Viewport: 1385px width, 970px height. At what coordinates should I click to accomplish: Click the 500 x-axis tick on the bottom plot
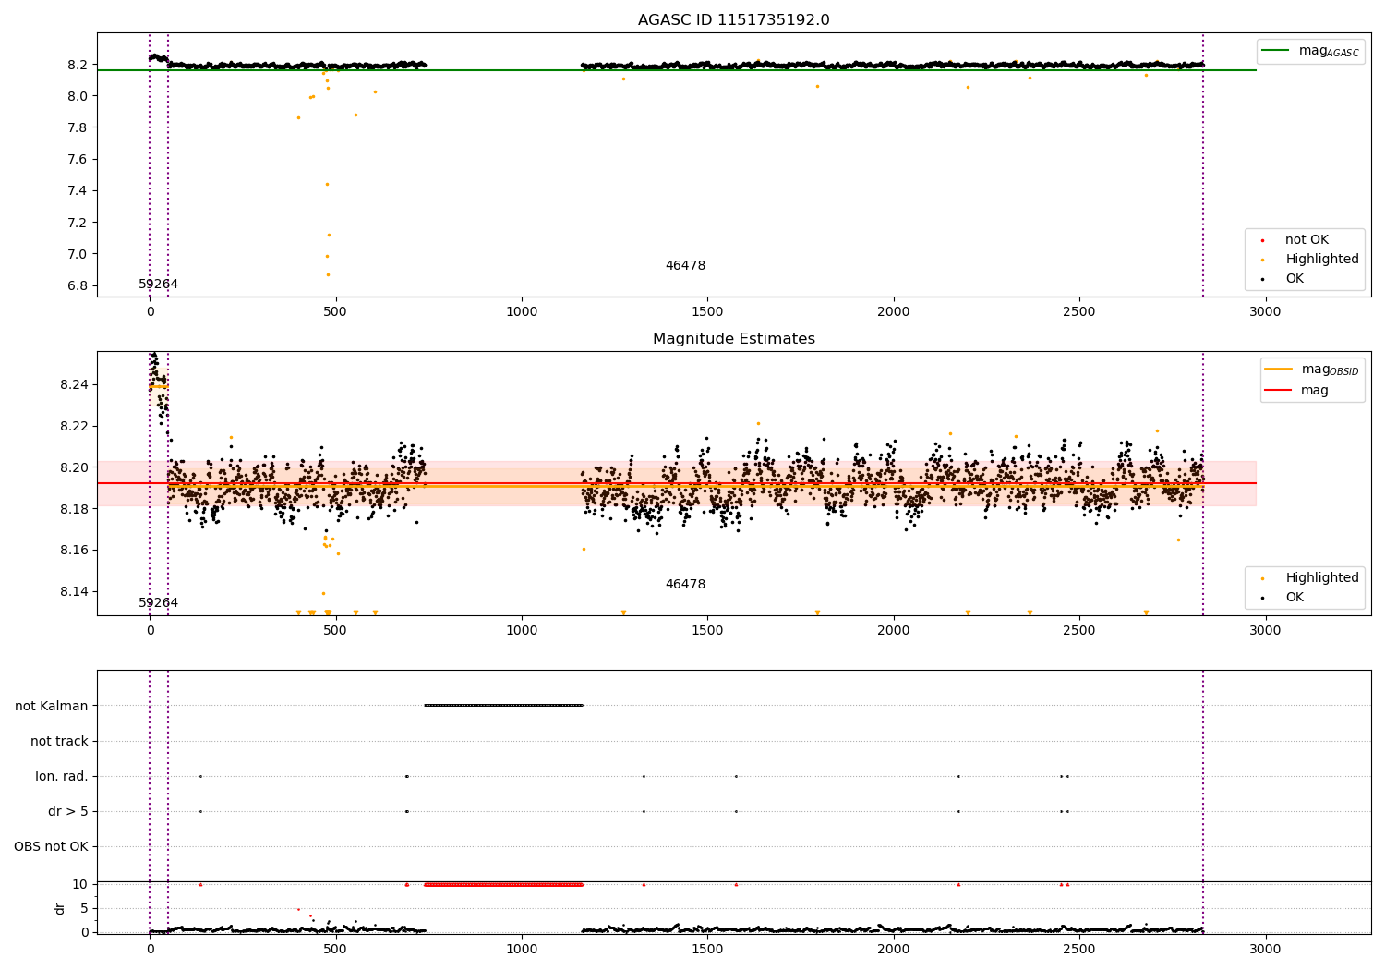pos(335,949)
